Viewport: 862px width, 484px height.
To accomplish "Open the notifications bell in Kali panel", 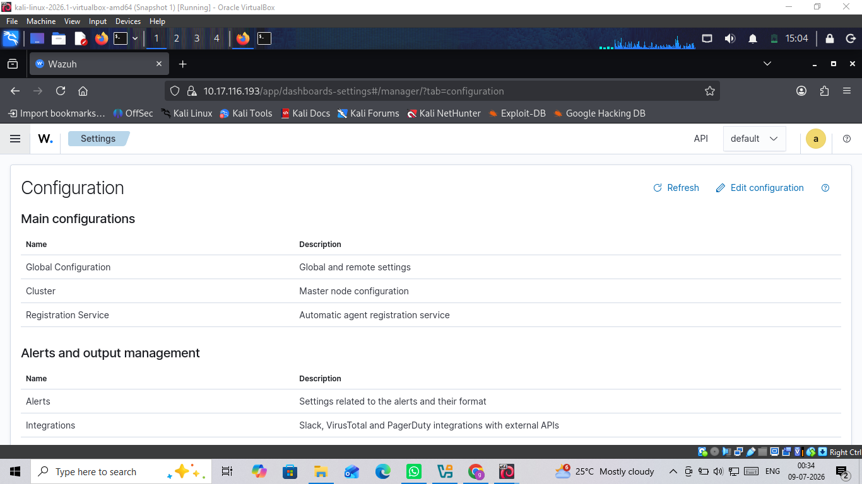I will (x=753, y=38).
